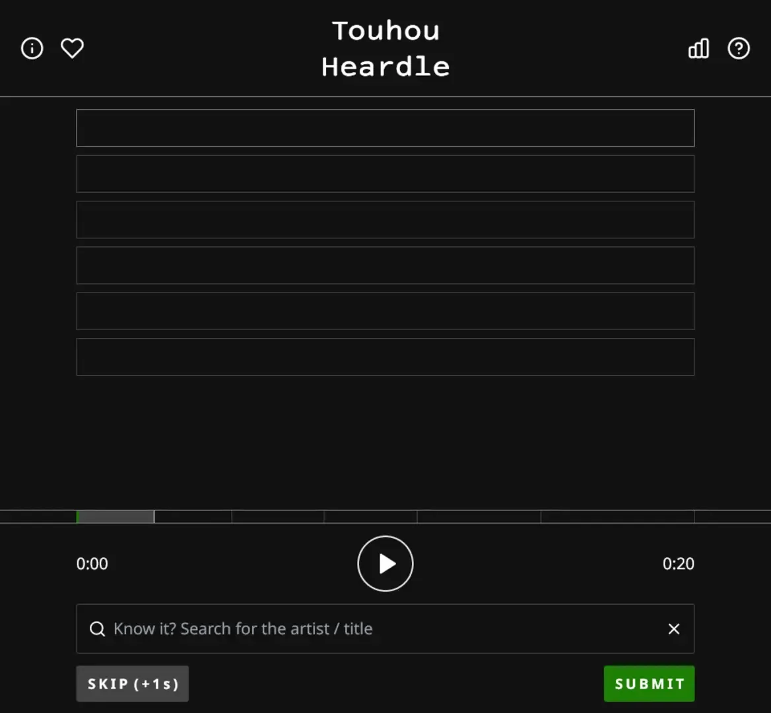The image size is (771, 713).
Task: Click the sixth guess row
Action: (x=385, y=356)
